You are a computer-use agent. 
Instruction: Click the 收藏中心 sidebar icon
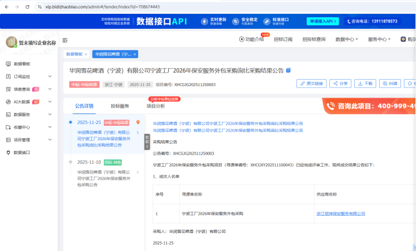click(x=8, y=127)
